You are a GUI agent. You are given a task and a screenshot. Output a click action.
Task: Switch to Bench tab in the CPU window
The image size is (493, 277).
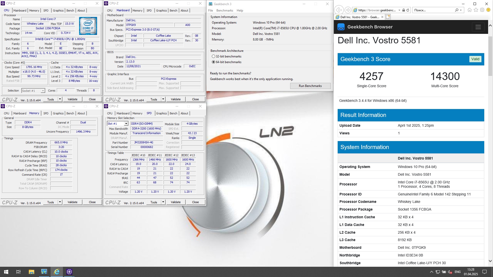point(70,11)
